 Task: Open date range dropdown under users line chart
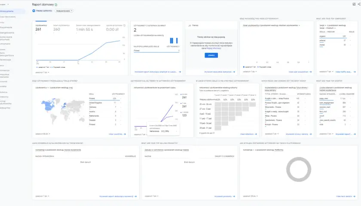point(43,73)
